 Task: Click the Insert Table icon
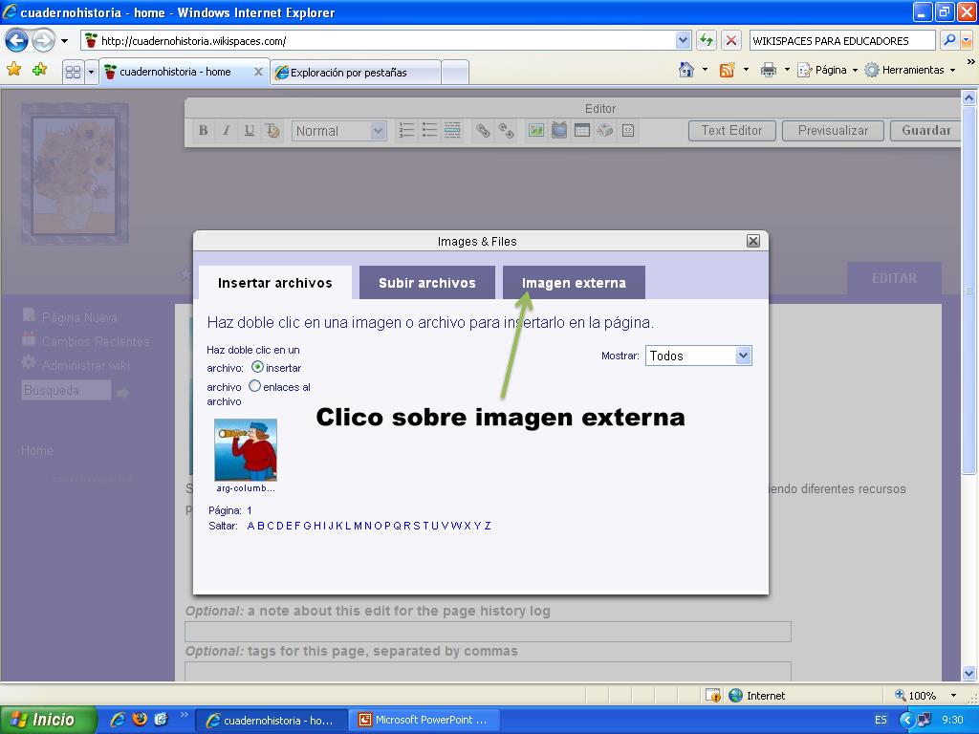(582, 130)
